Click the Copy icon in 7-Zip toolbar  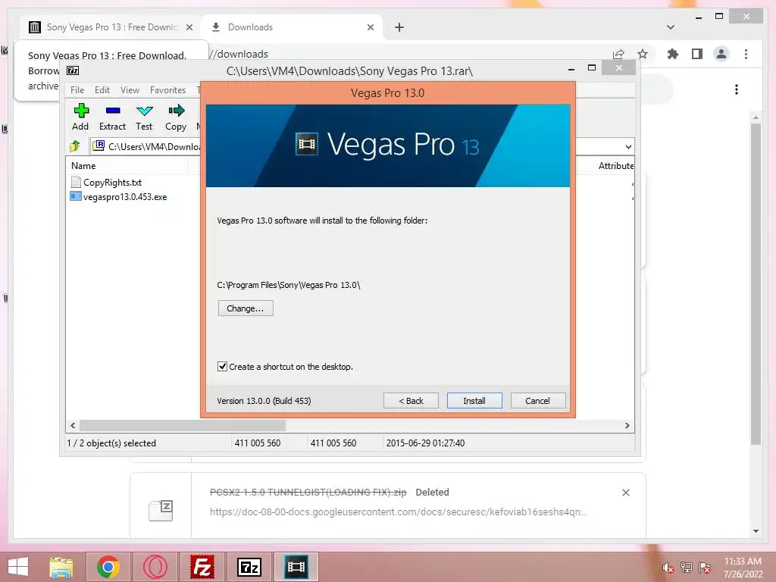(176, 117)
